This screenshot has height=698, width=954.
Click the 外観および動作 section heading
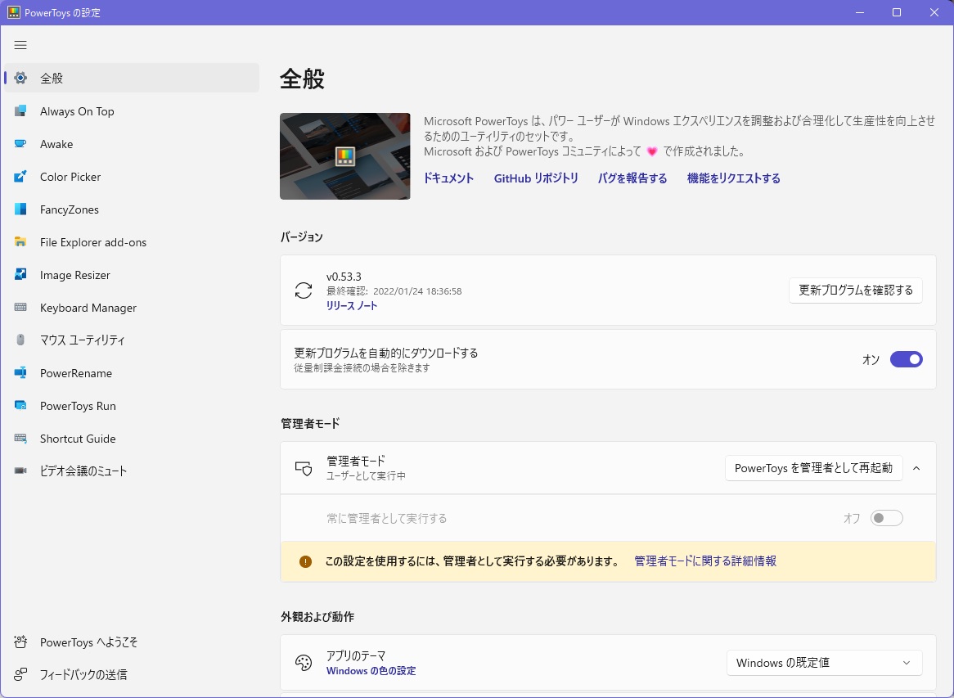click(x=317, y=616)
